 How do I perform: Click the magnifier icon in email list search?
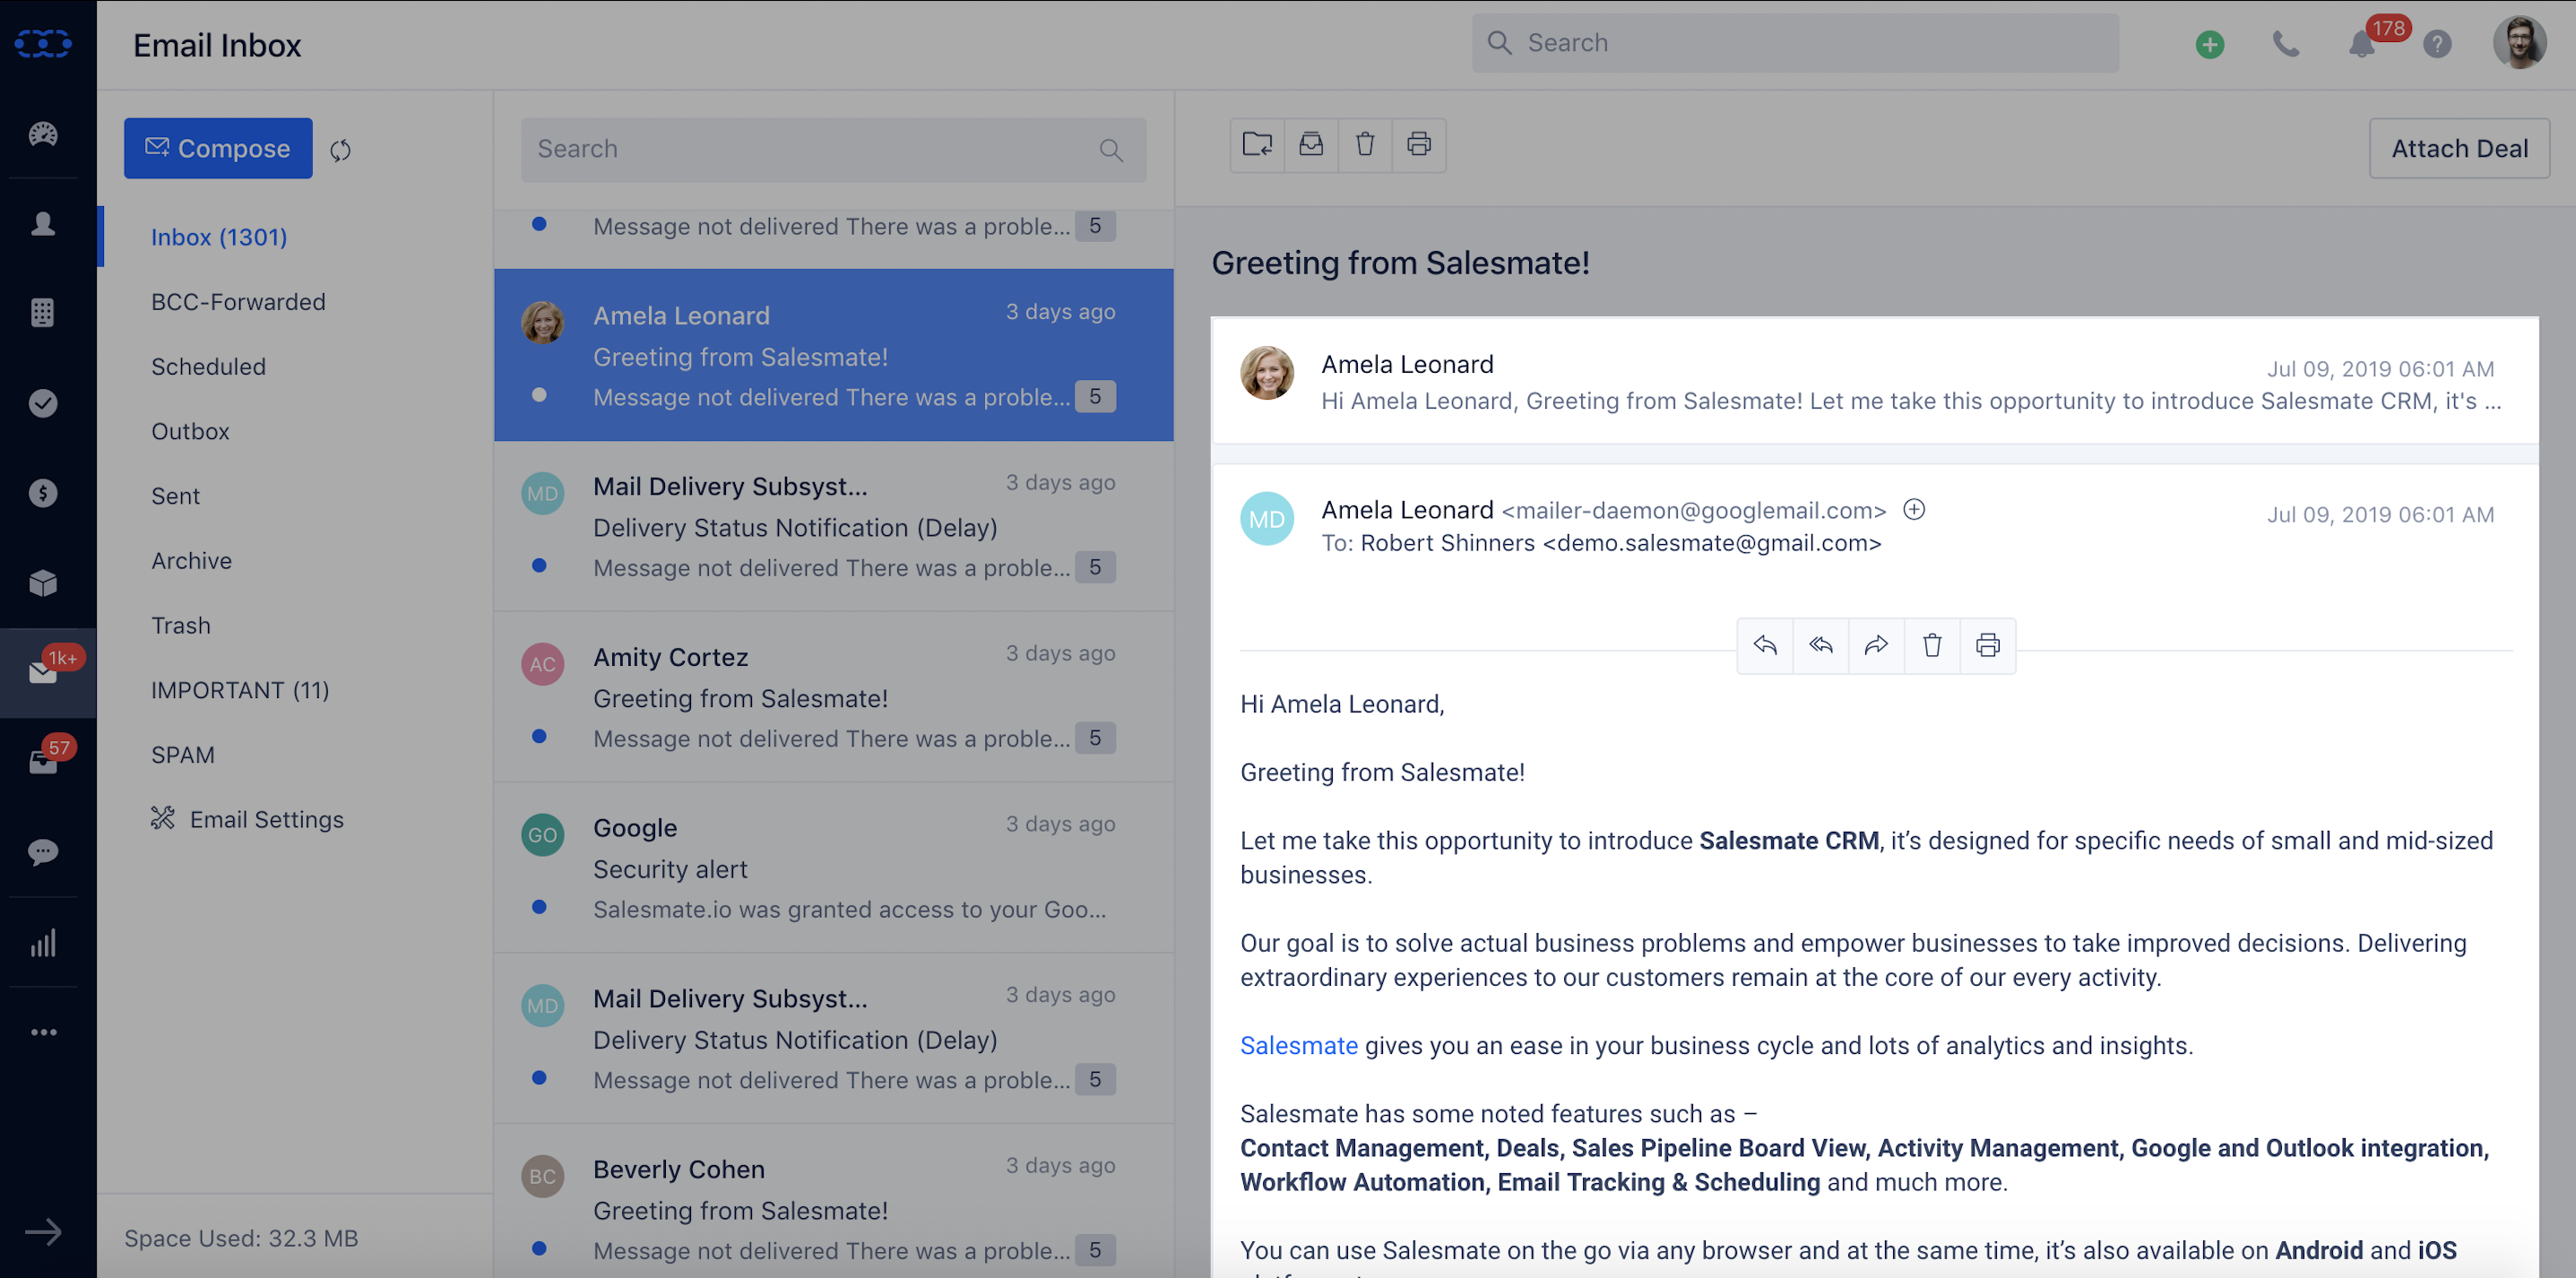[1111, 150]
